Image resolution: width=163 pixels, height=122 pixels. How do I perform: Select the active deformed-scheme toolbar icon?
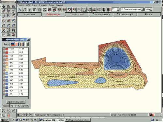(54, 10)
